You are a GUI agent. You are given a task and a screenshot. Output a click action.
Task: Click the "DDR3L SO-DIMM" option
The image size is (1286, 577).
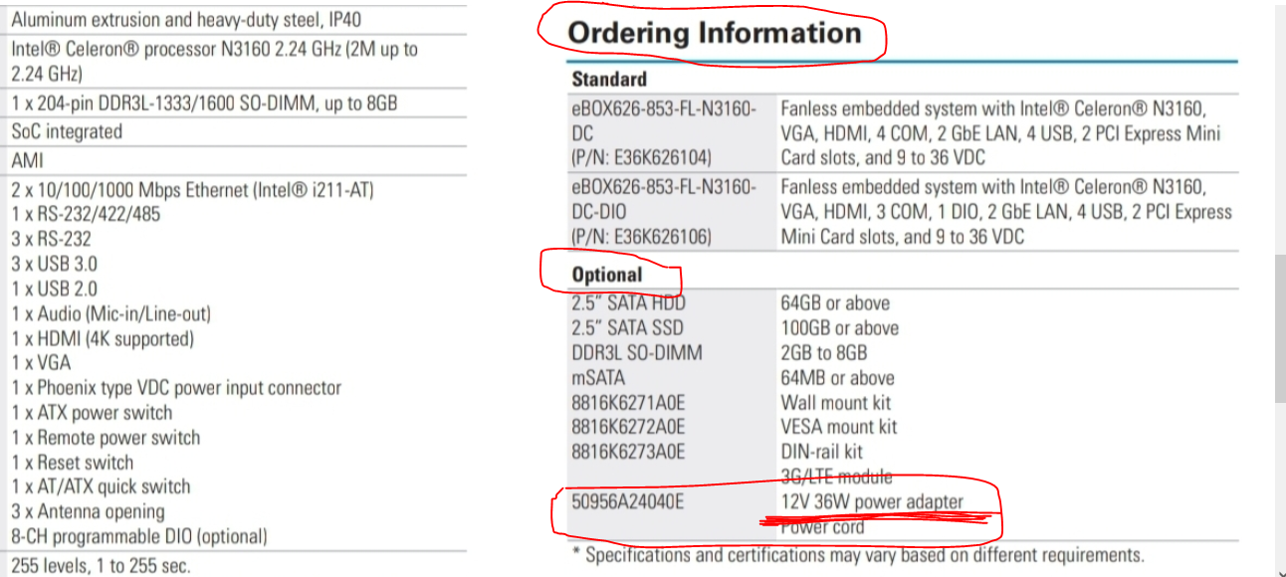(637, 353)
